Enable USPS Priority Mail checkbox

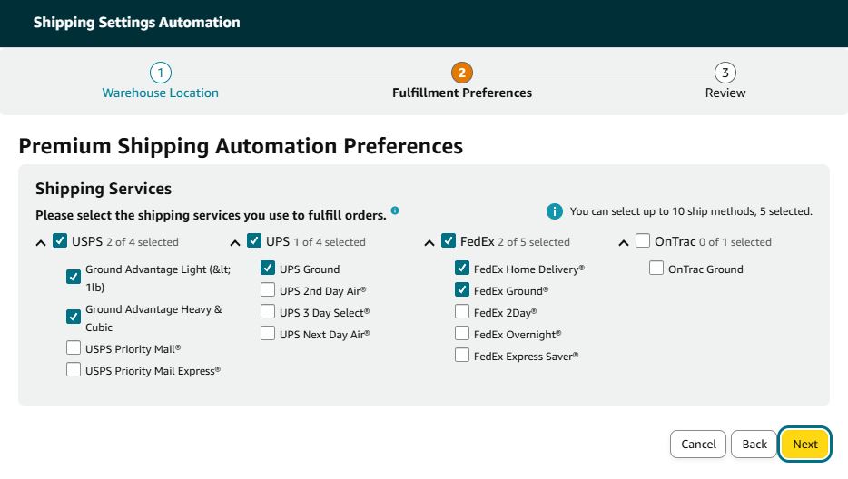(x=74, y=347)
